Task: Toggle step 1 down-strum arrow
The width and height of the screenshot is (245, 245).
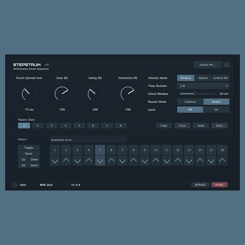Action: pyautogui.click(x=55, y=161)
